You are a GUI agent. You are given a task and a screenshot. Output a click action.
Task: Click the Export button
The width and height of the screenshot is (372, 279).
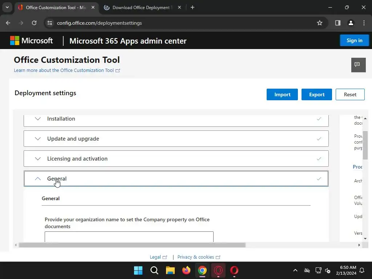pyautogui.click(x=316, y=94)
